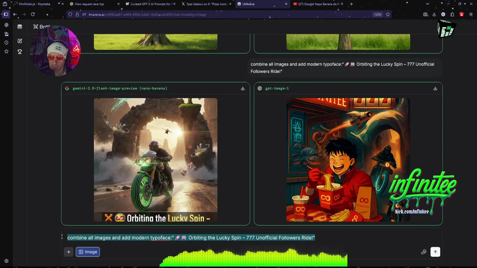Go back with the browser back arrow
Screen dimensions: 477x268
point(15,15)
